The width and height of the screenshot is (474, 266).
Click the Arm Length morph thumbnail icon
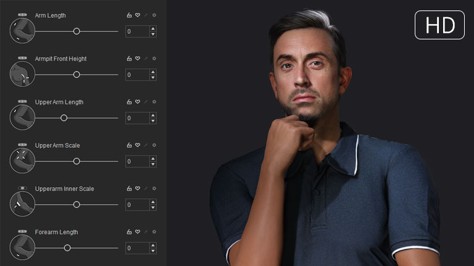pos(22,31)
